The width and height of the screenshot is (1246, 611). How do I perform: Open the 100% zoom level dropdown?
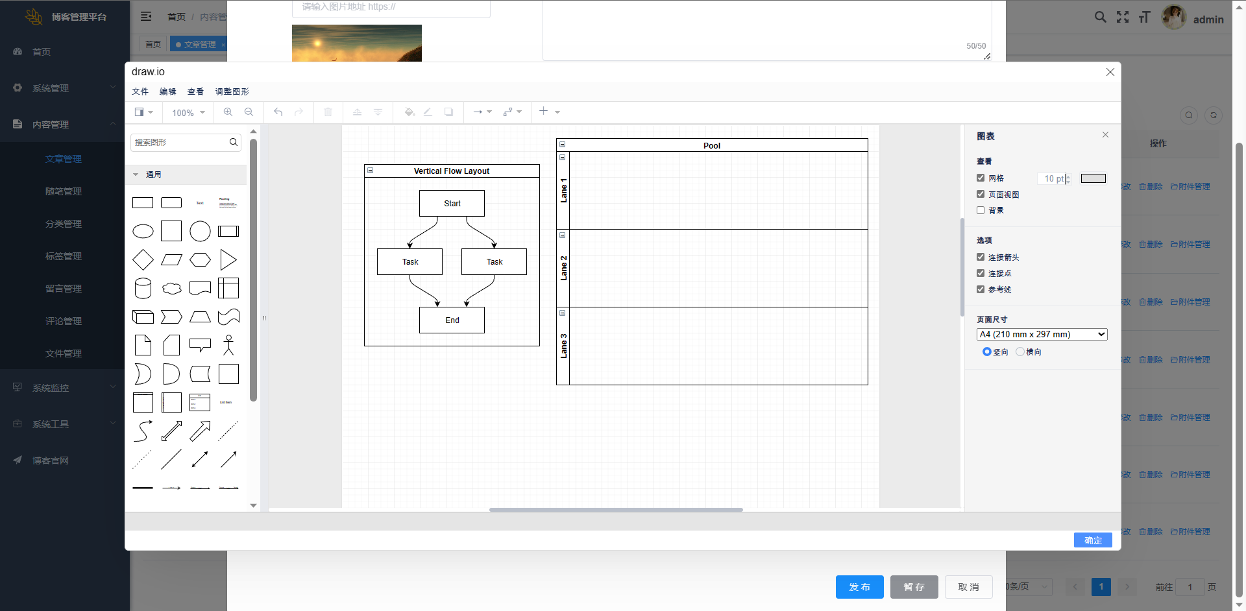188,113
